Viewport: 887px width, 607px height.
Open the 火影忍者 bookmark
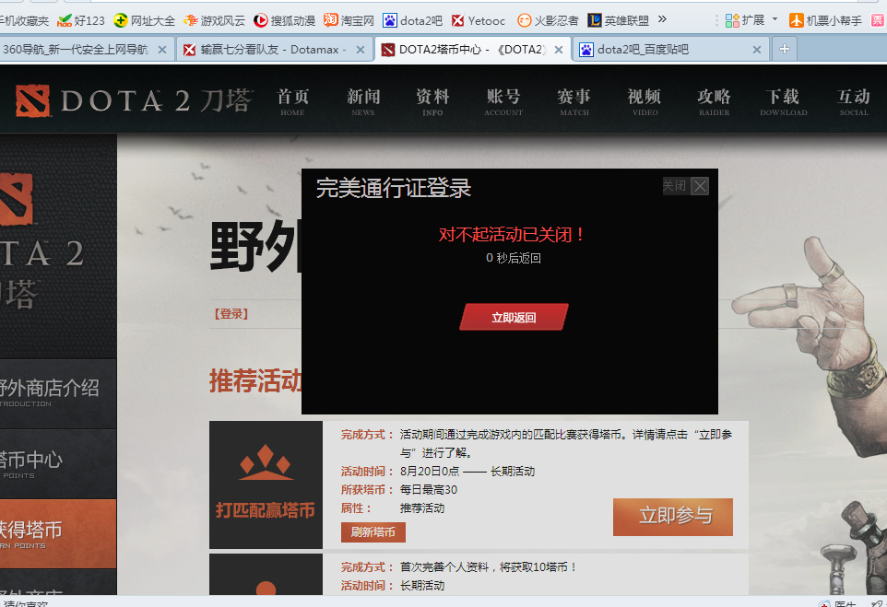pos(549,21)
